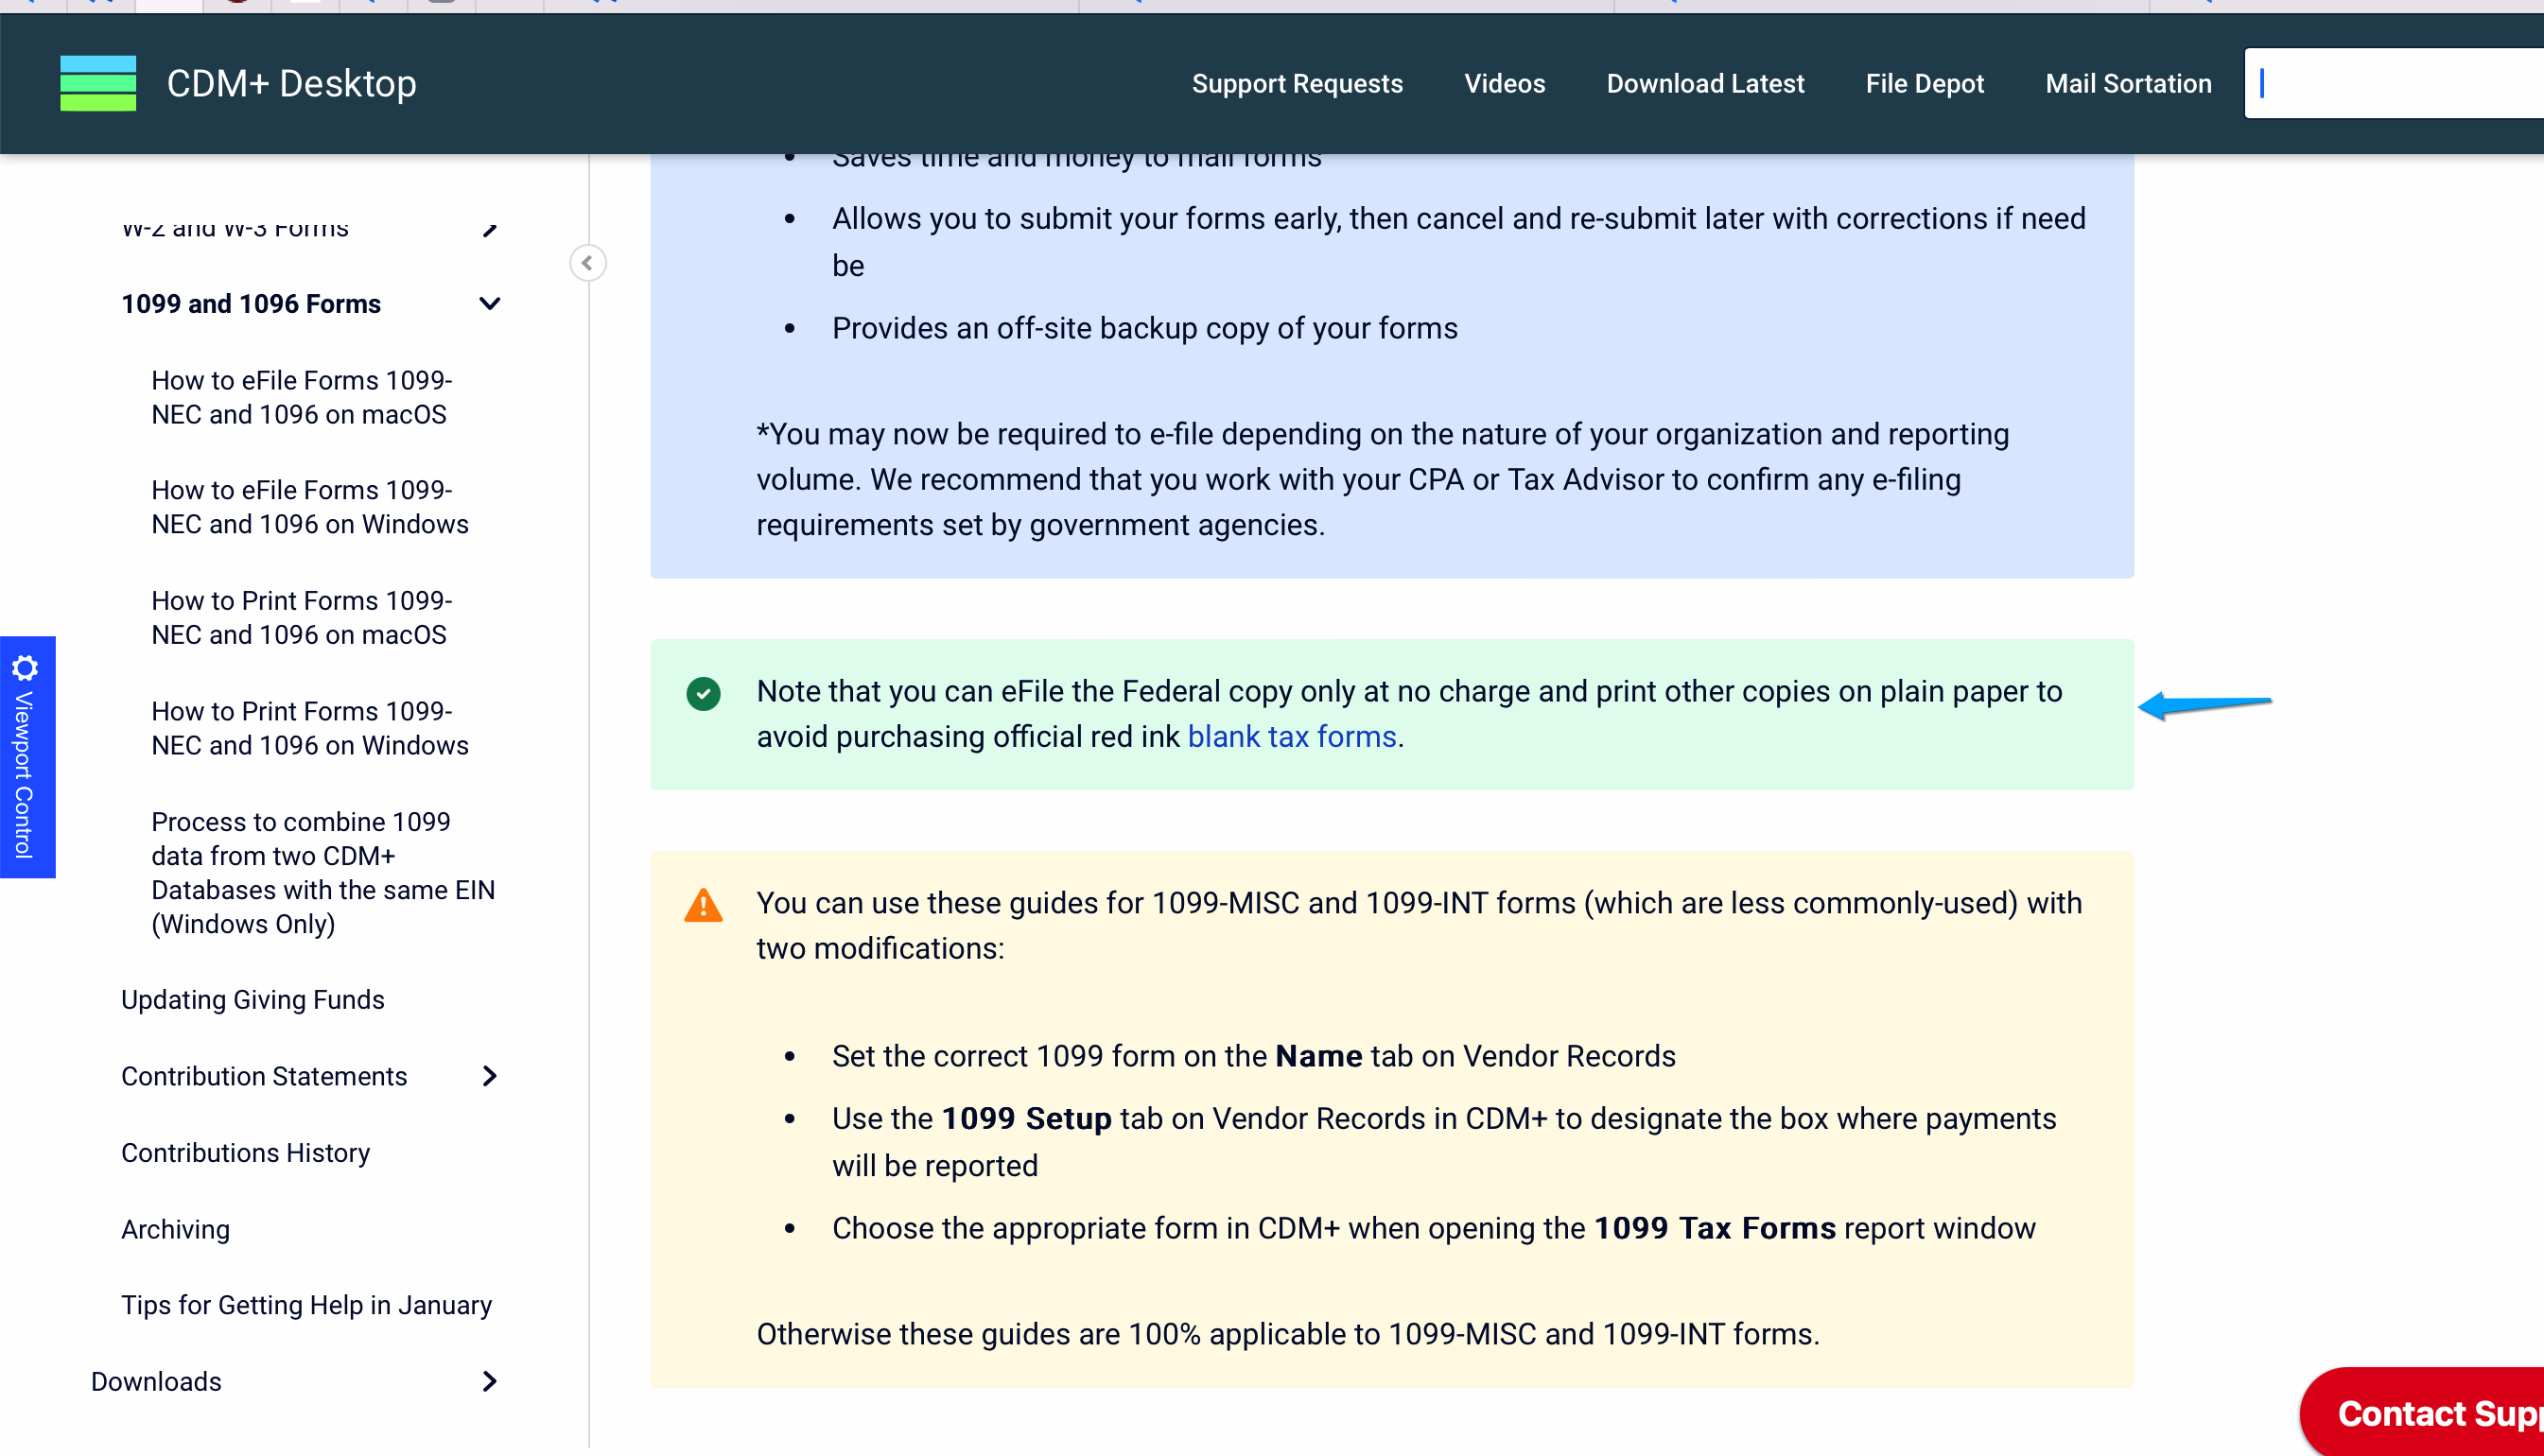
Task: Open Tips for Getting Help in January
Action: pos(307,1305)
